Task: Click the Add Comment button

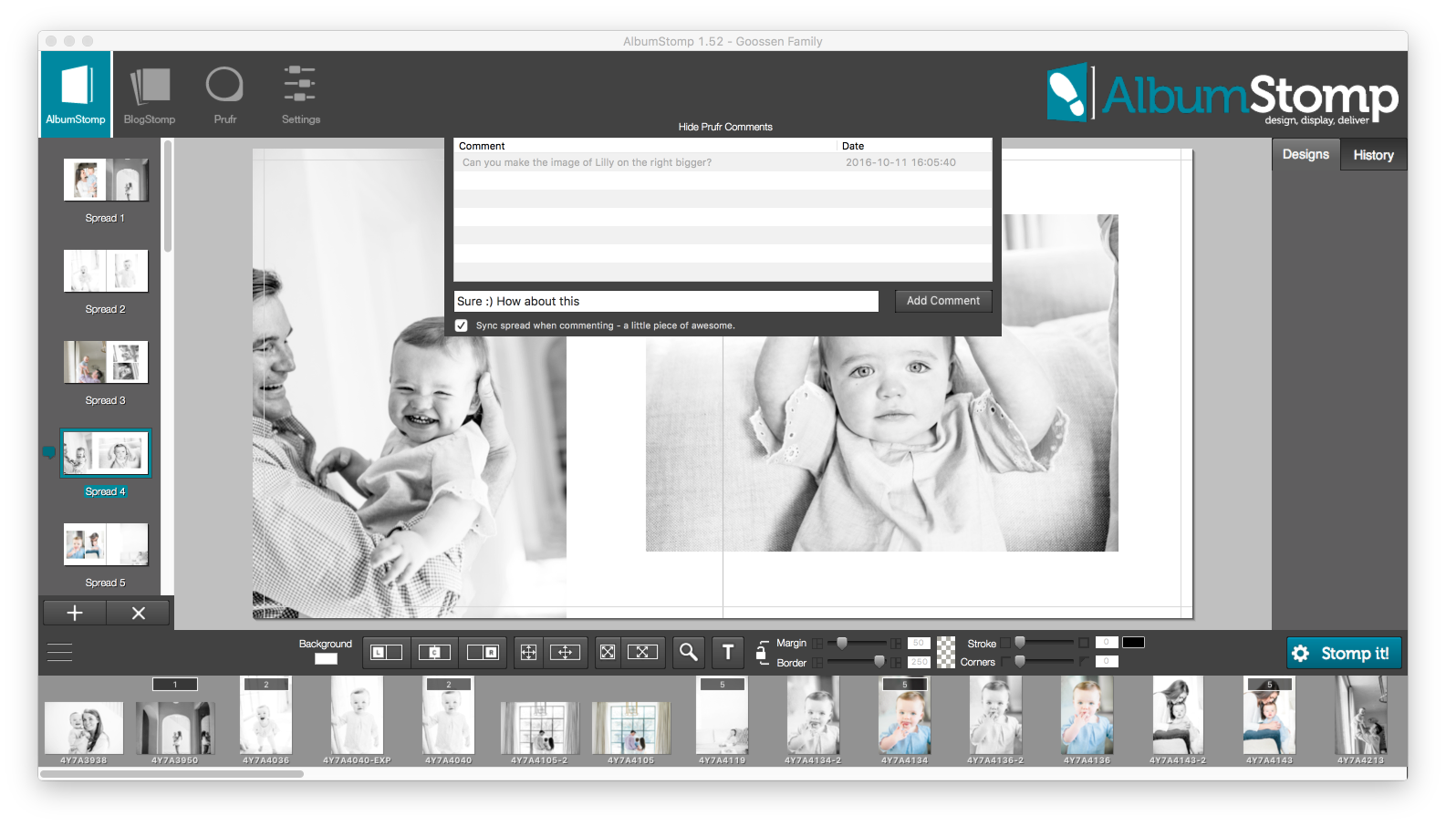Action: (943, 301)
